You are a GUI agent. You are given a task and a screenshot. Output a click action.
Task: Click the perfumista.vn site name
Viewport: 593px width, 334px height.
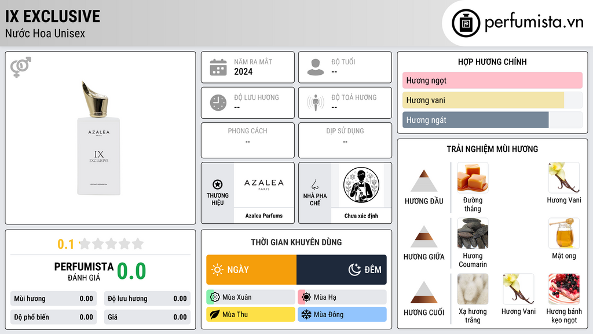[x=534, y=21]
